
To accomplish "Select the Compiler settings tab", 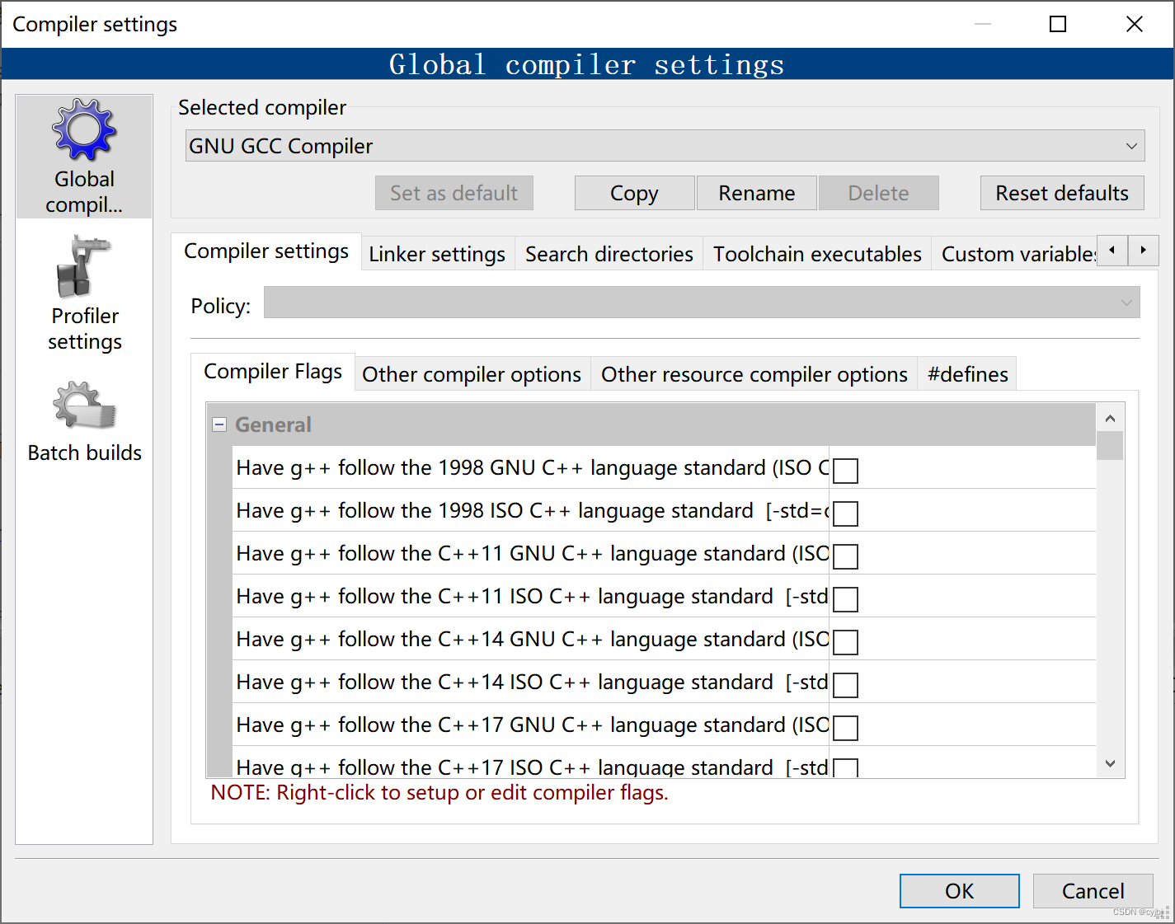I will [x=266, y=251].
